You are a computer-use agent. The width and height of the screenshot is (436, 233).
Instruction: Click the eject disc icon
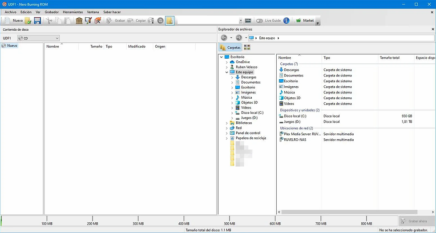(160, 20)
